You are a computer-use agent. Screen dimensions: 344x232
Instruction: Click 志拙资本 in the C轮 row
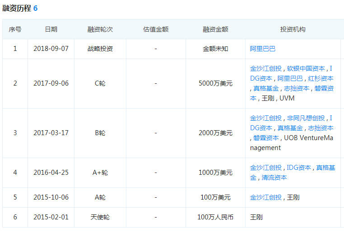click(x=297, y=88)
